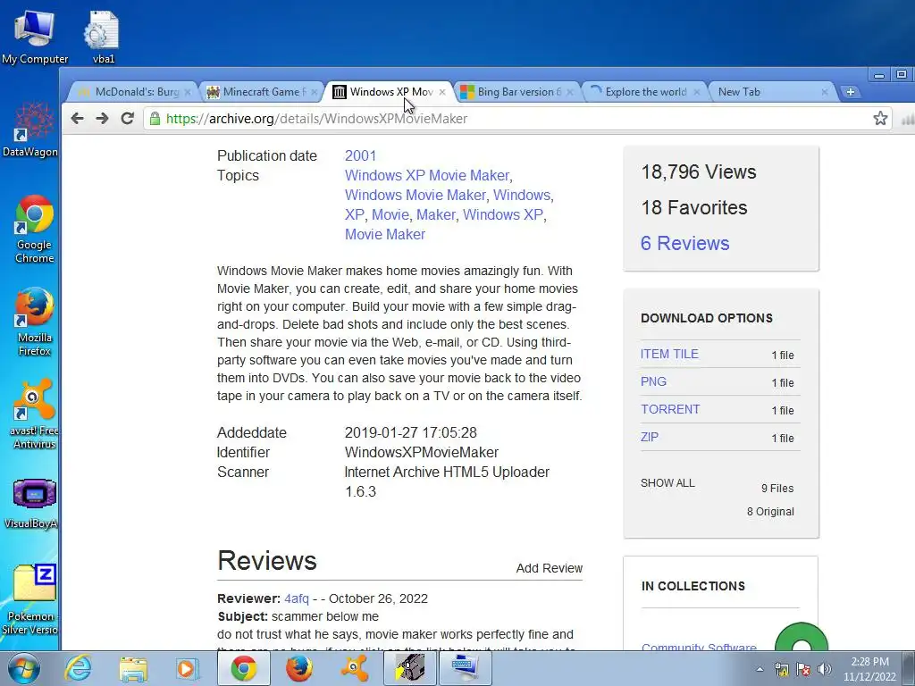Open the Windows Movie Maker topic link
Image resolution: width=915 pixels, height=686 pixels.
pos(416,195)
